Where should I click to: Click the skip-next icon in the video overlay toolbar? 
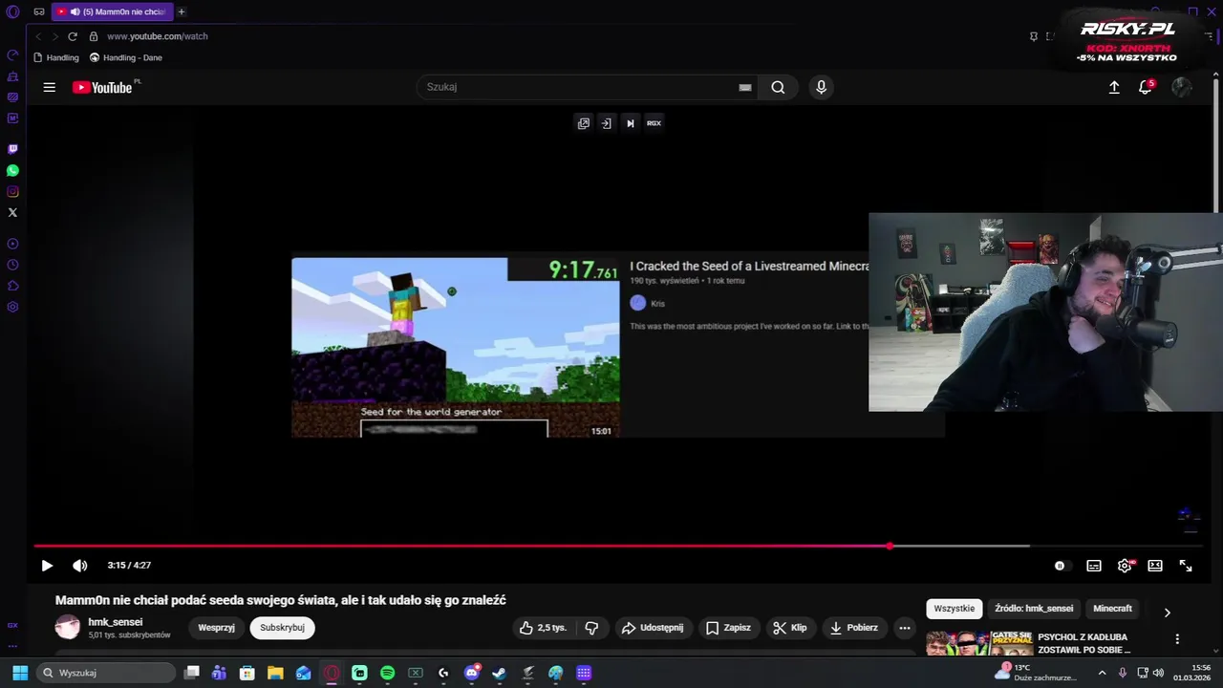[631, 123]
